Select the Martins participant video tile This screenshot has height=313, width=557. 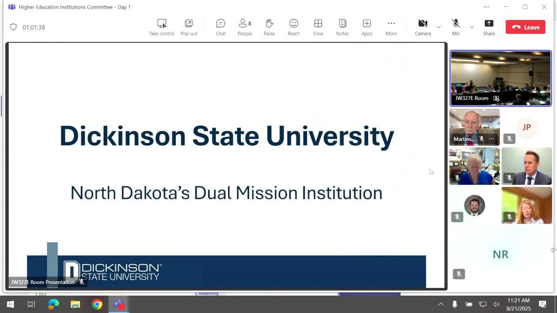coord(474,127)
